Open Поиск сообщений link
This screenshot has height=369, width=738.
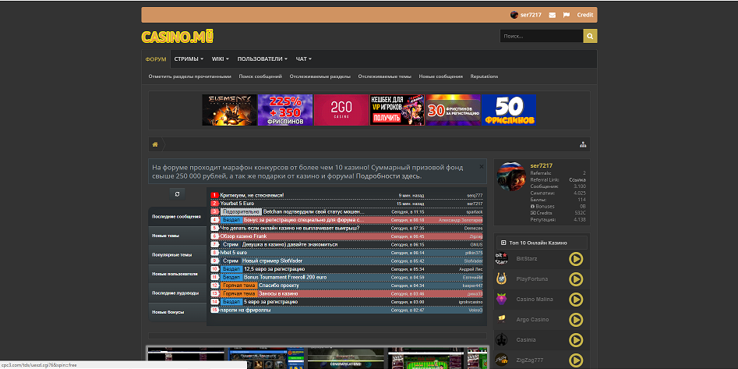click(x=260, y=76)
